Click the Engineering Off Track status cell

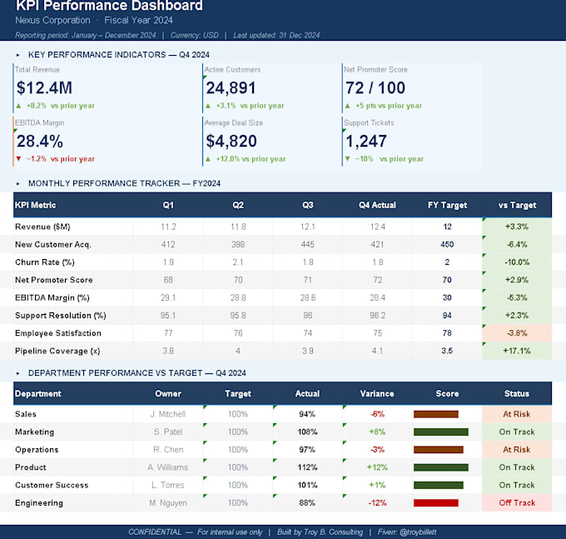tap(517, 503)
